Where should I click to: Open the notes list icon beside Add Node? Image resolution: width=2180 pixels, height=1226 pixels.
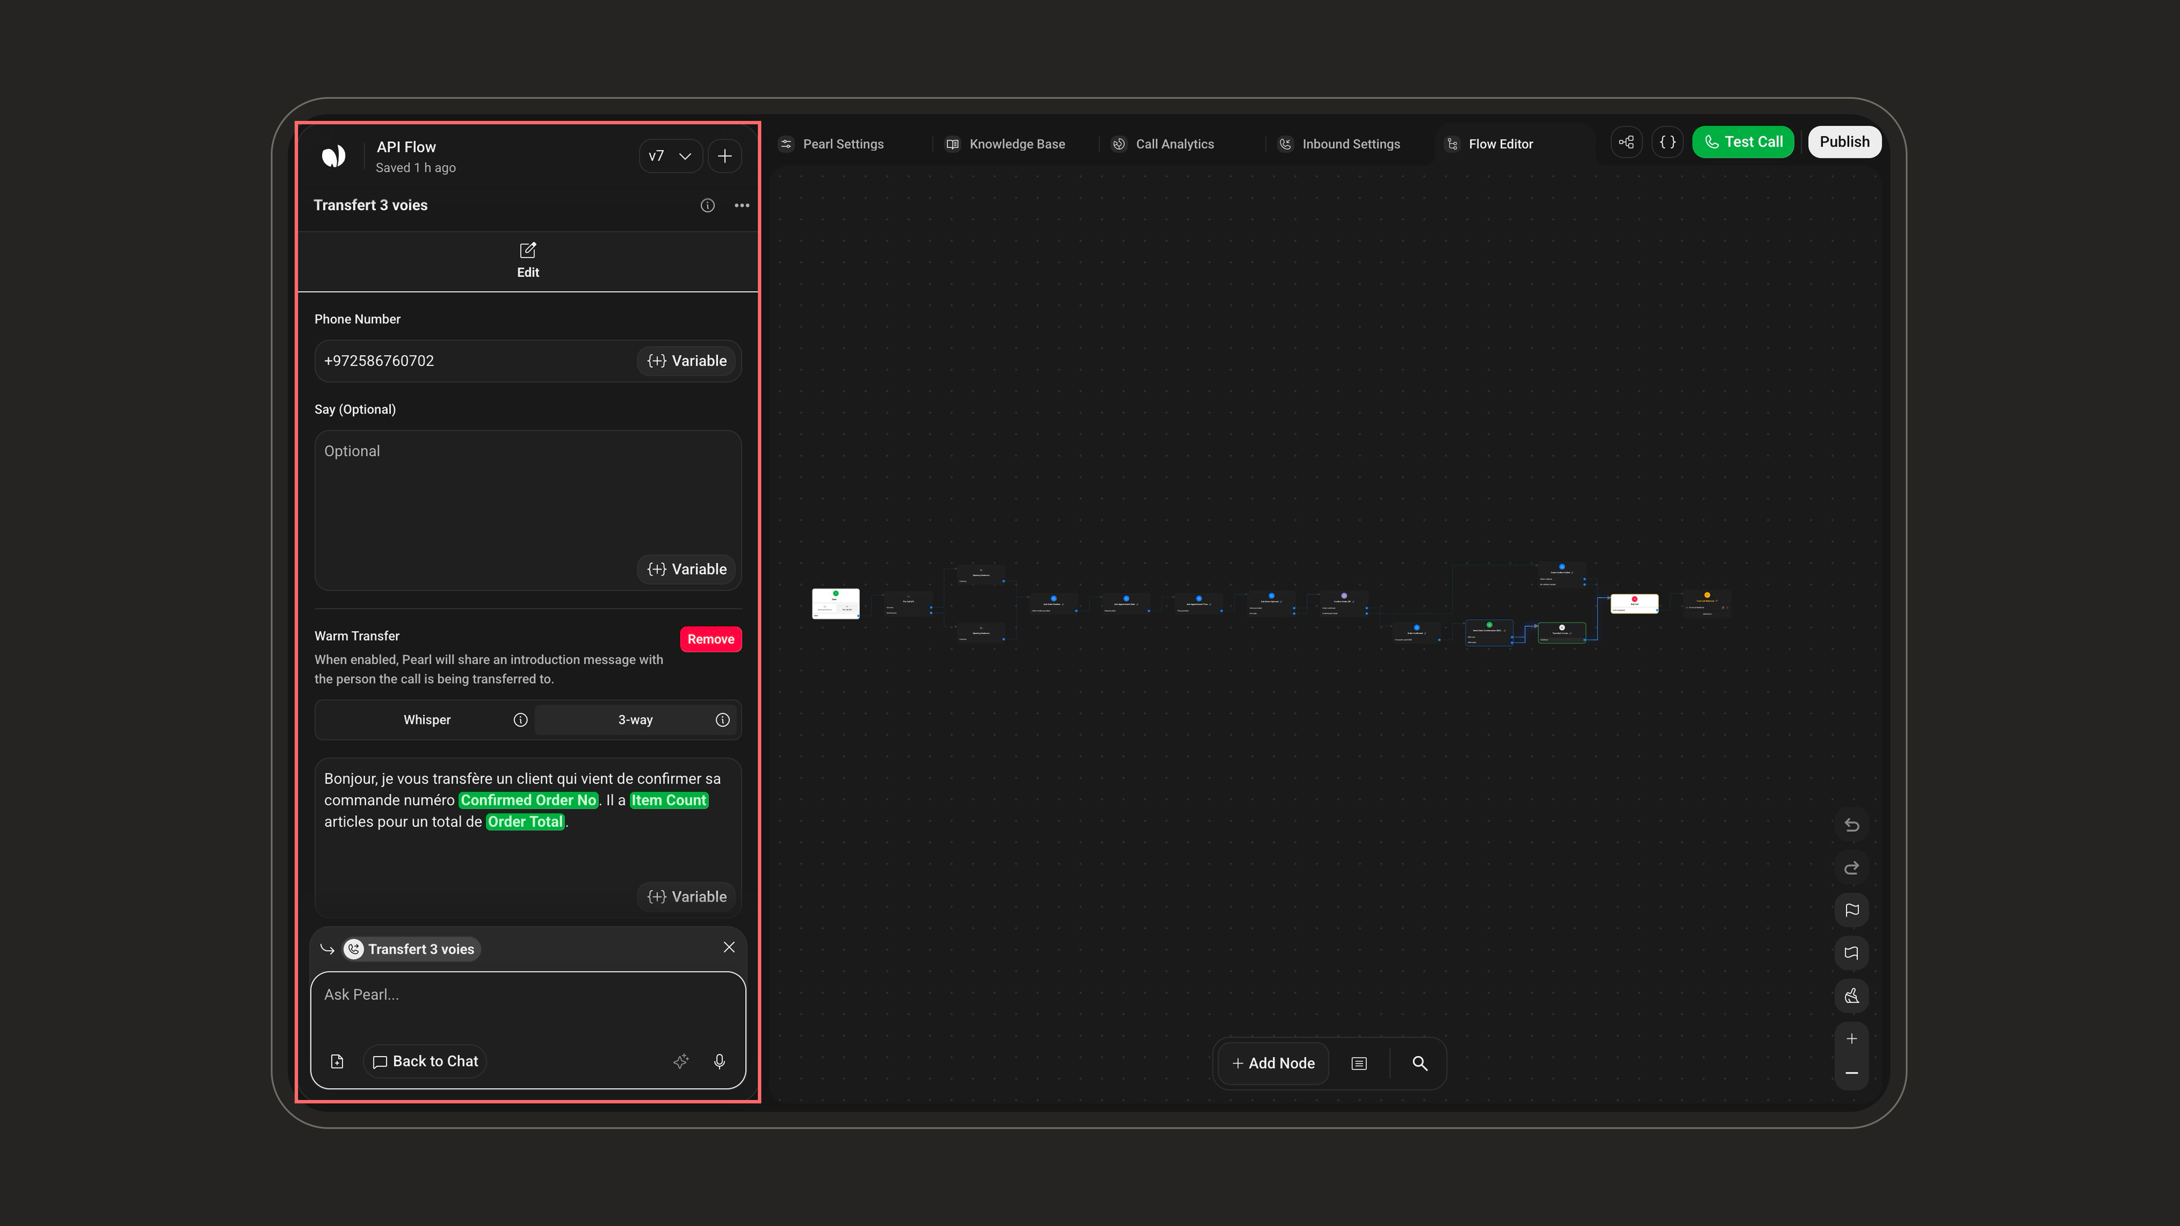pos(1359,1063)
